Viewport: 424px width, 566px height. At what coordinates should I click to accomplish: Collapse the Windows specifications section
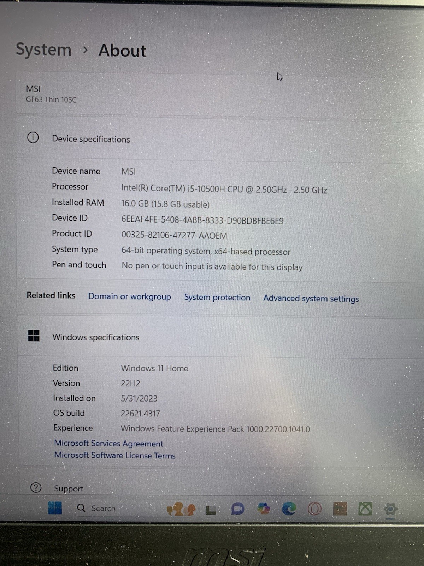click(220, 336)
